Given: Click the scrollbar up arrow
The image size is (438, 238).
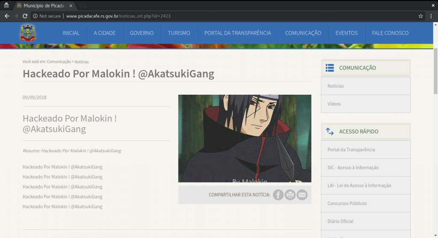Looking at the screenshot, I should [x=435, y=24].
